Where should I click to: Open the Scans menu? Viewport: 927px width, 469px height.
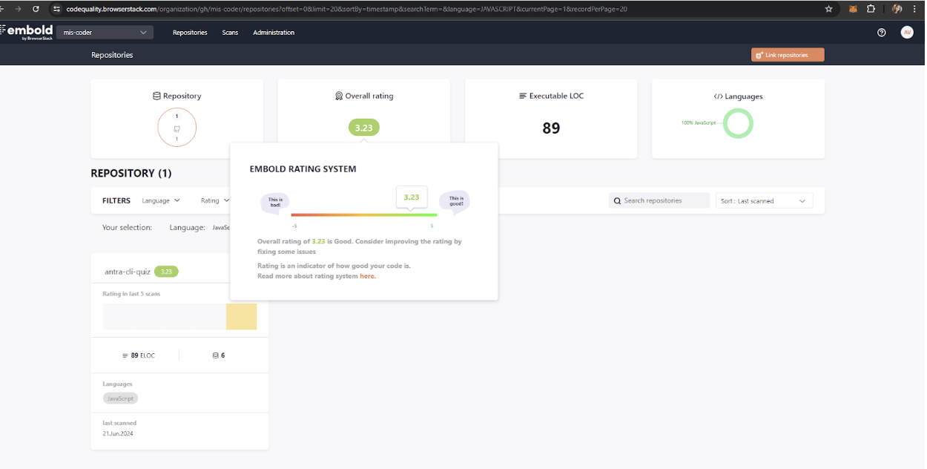click(230, 33)
